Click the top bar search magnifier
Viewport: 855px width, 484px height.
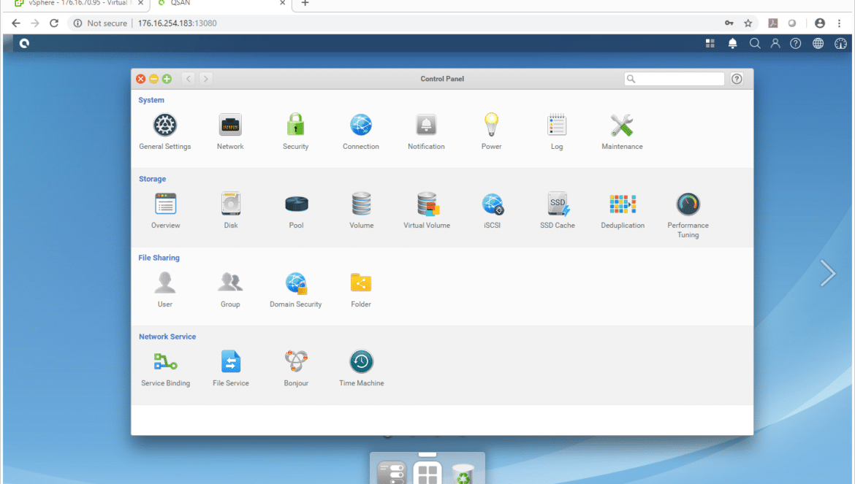point(755,44)
